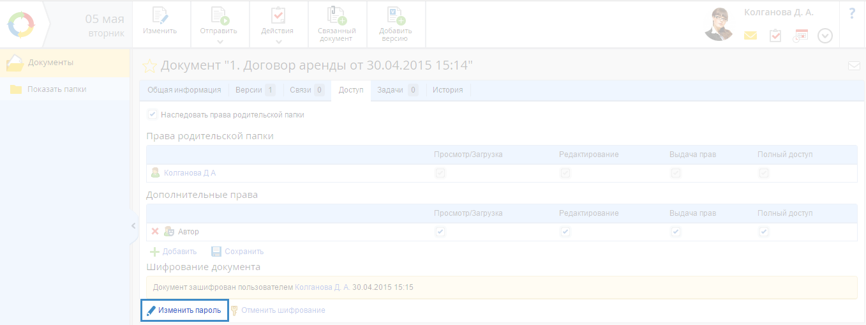Toggle Автор Полный доступ checkbox

coord(764,232)
